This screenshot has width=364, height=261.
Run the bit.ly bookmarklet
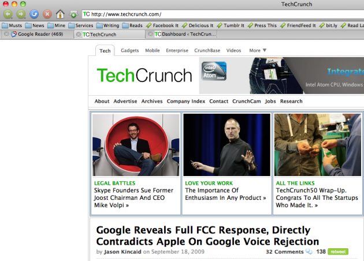point(328,25)
